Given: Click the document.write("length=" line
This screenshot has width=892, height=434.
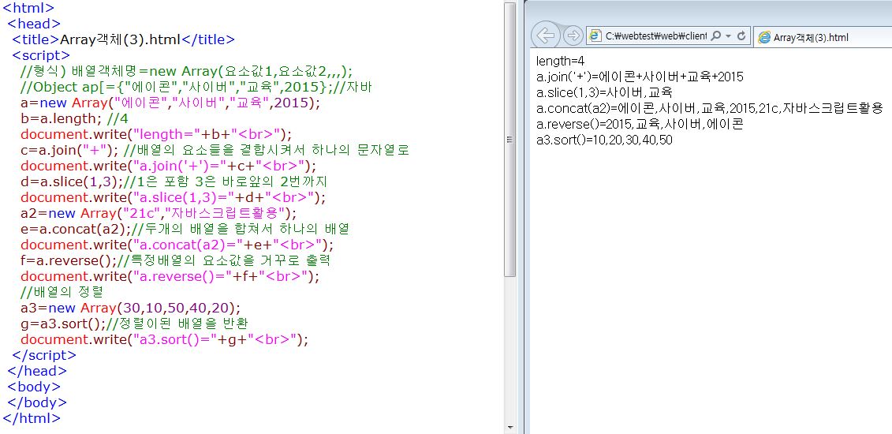Looking at the screenshot, I should coord(156,134).
